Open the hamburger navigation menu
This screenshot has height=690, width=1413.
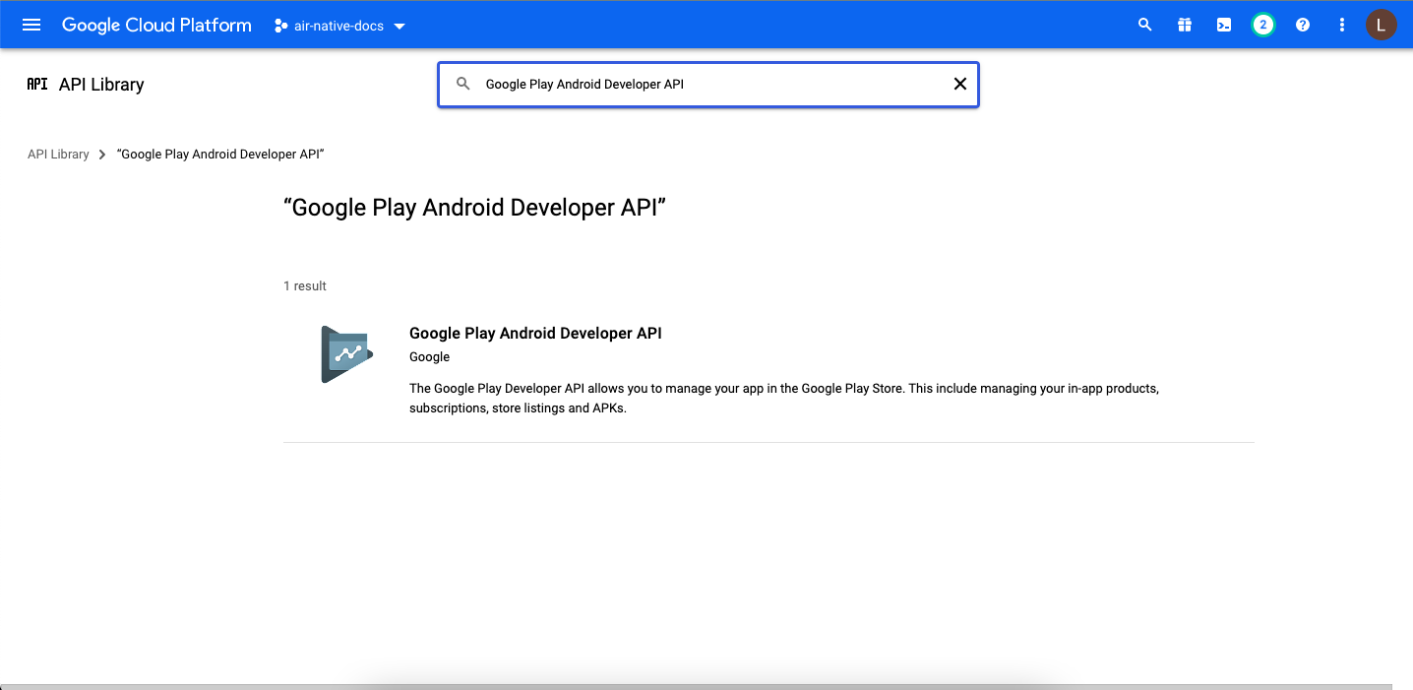(31, 25)
